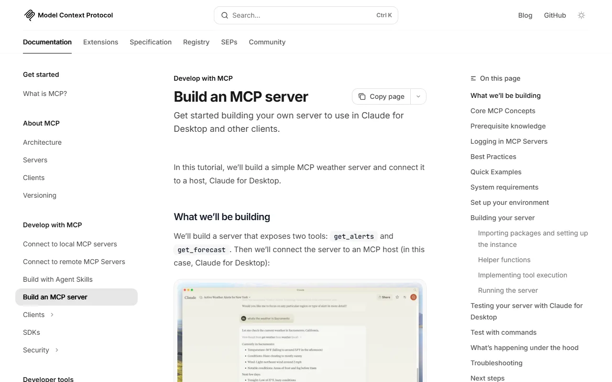Image resolution: width=612 pixels, height=382 pixels.
Task: Click the get_forecast inline code
Action: pyautogui.click(x=201, y=250)
